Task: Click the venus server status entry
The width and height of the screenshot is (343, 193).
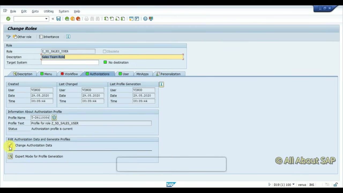Action: pos(302,185)
